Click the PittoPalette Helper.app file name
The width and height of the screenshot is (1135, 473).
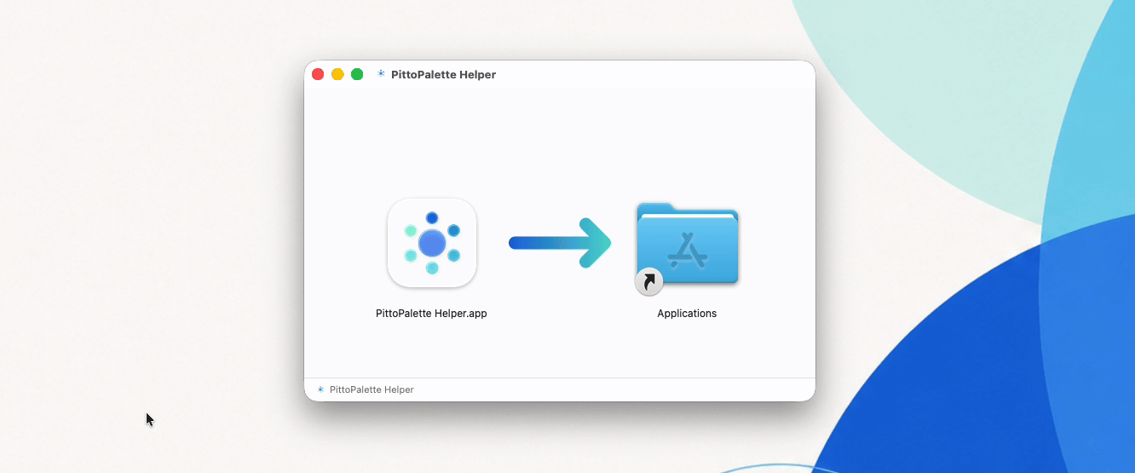click(431, 314)
